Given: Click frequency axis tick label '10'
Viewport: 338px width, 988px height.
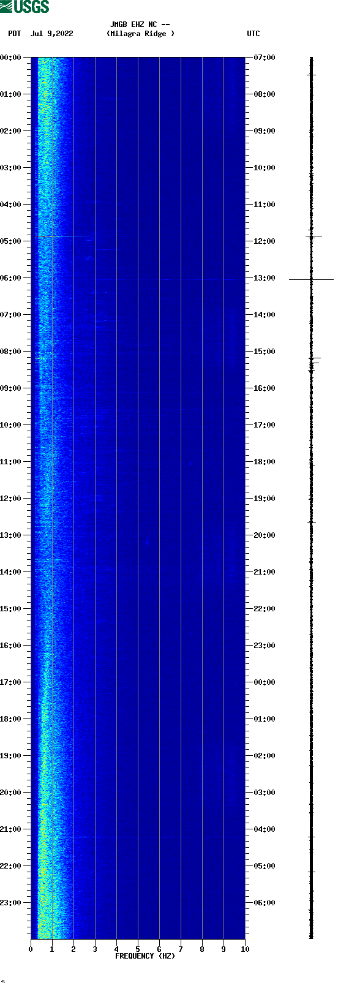Looking at the screenshot, I should click(x=245, y=949).
